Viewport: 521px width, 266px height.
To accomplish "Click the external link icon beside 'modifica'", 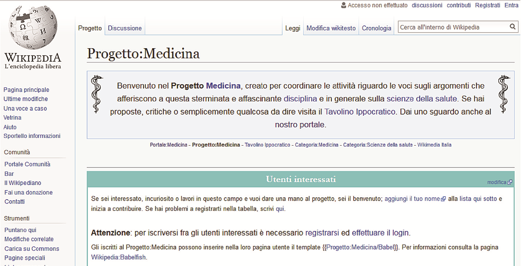I will 509,182.
